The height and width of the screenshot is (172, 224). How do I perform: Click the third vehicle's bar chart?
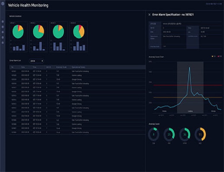pyautogui.click(x=58, y=46)
